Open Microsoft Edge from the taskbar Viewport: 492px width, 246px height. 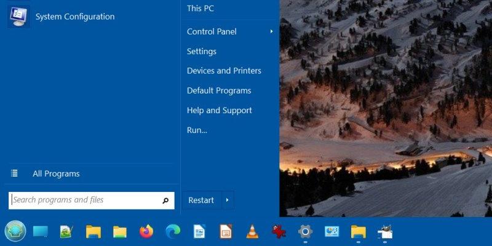point(173,231)
